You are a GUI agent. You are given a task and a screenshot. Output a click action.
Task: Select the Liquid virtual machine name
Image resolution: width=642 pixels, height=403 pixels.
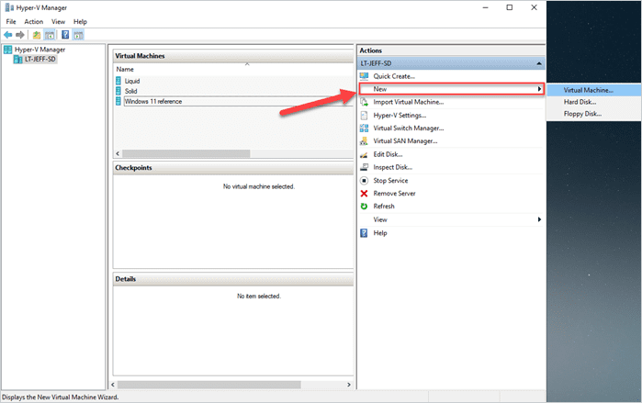click(x=132, y=81)
